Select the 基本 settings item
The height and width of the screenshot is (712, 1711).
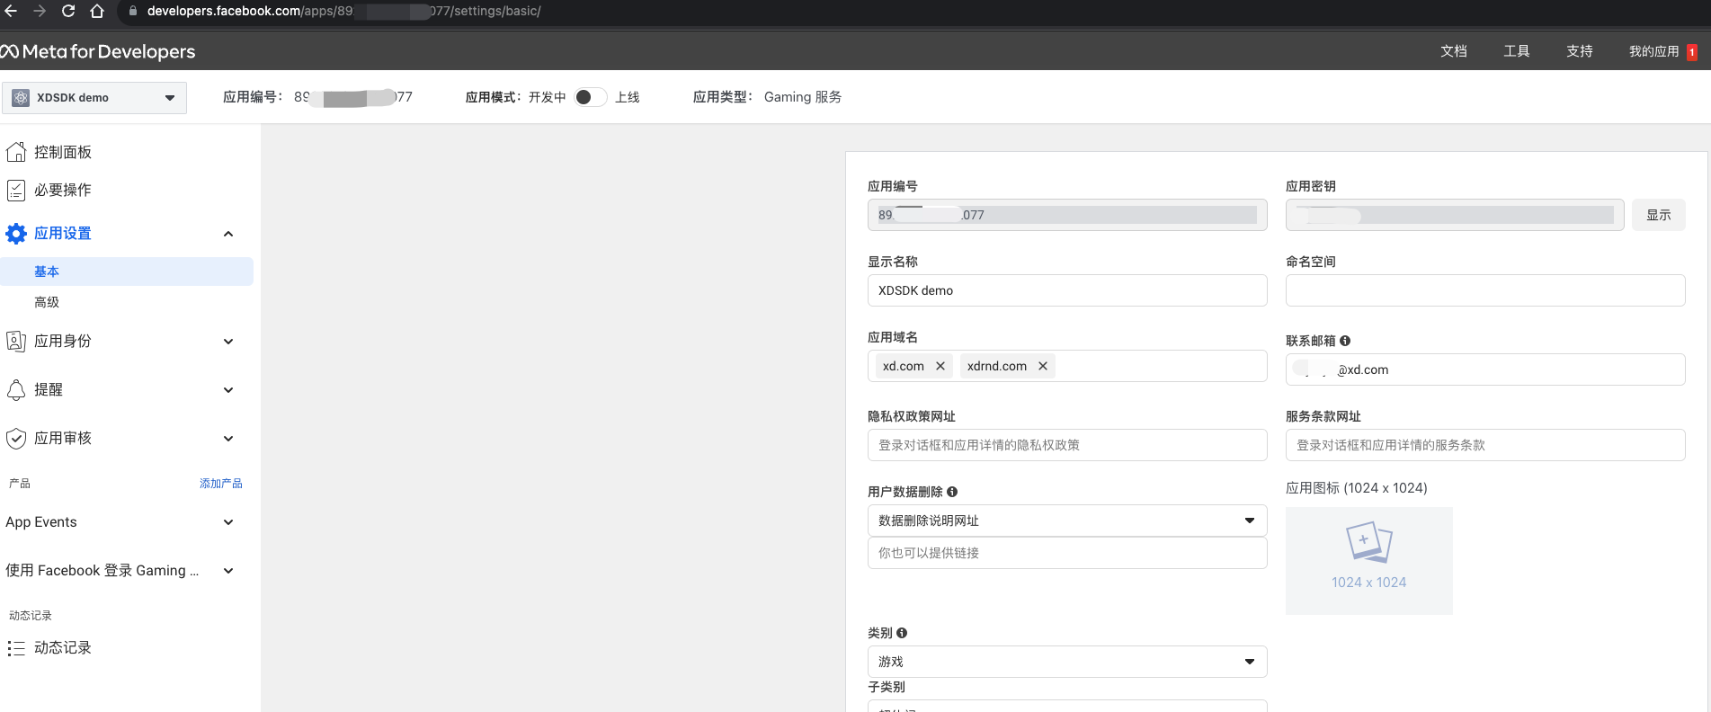(x=127, y=271)
